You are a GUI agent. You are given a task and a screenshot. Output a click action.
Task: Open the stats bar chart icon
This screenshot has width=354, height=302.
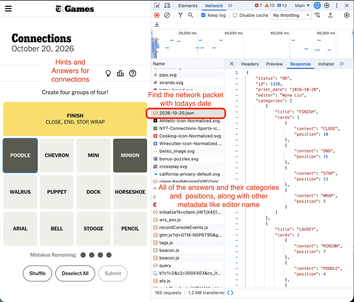[x=120, y=73]
